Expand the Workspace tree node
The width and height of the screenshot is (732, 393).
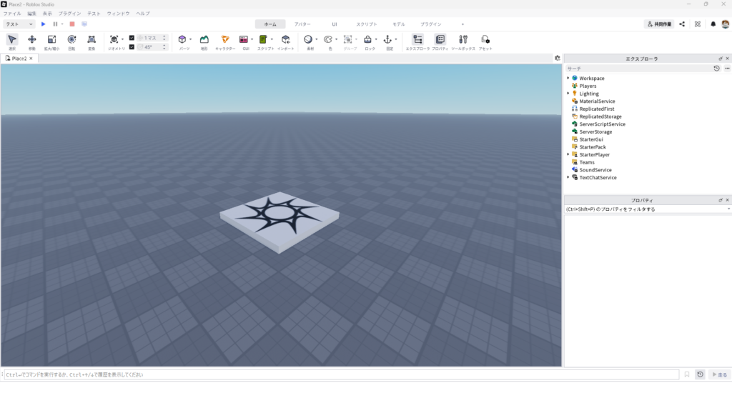(568, 78)
